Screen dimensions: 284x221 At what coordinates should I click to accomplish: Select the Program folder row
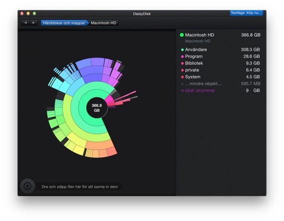(x=220, y=56)
